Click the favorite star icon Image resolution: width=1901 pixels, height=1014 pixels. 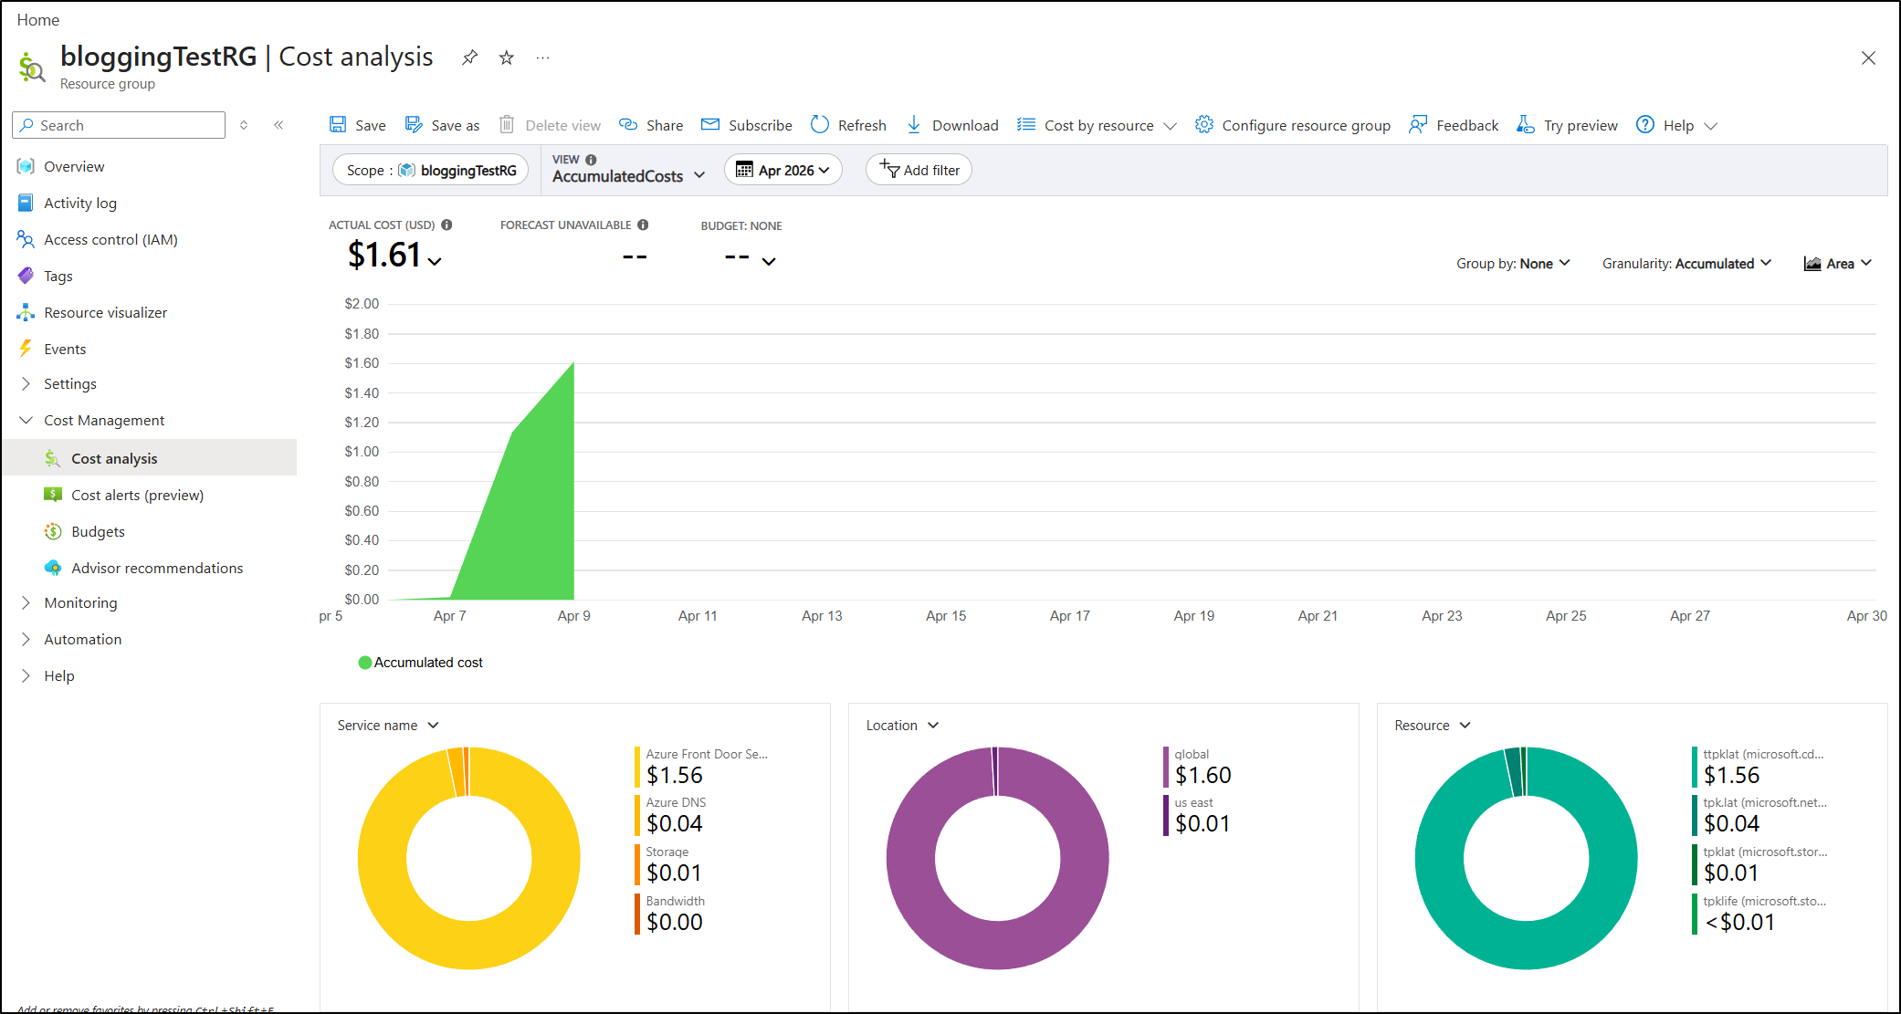(x=506, y=57)
